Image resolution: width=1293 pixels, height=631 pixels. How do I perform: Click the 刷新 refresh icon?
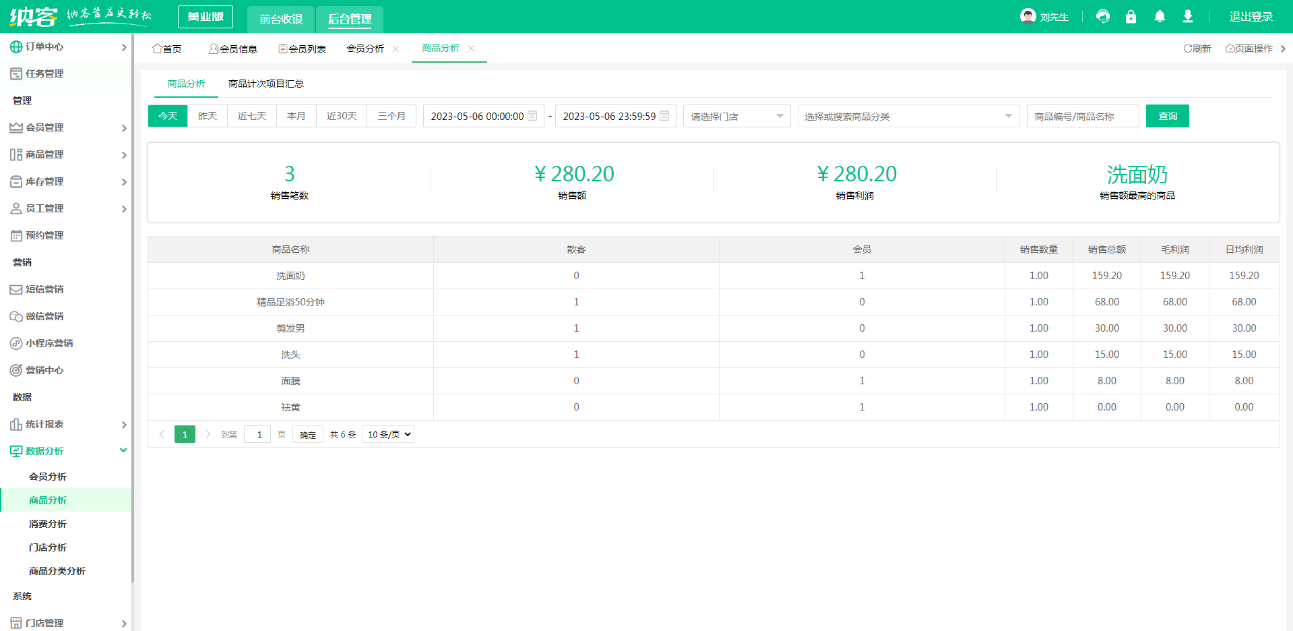pyautogui.click(x=1188, y=49)
